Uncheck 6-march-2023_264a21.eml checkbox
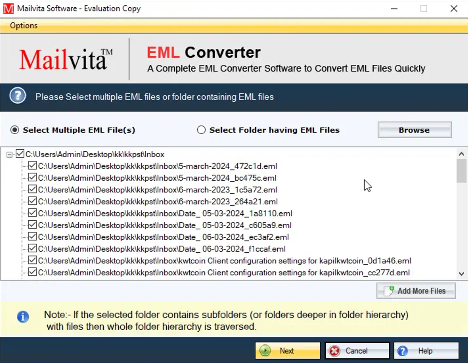Viewport: 468px width, 363px height. [32, 201]
